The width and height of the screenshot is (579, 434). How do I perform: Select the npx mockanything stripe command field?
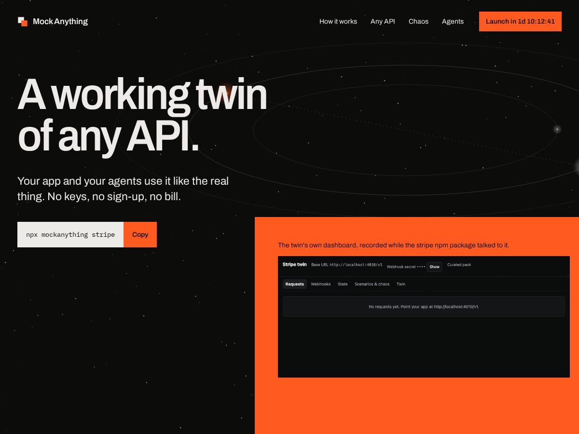pos(70,234)
